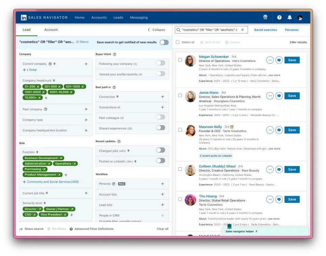Switch to the Account tab
Viewport: 326px width, 256px height.
(x=51, y=30)
